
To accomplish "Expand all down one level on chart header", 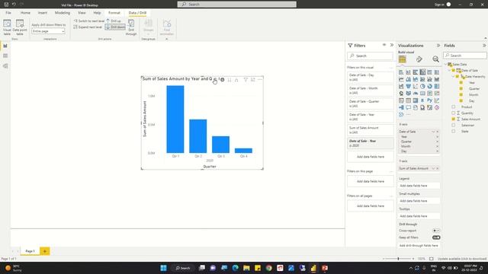I will (236, 80).
